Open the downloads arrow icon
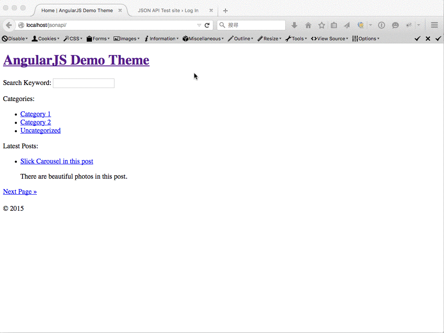 click(294, 25)
